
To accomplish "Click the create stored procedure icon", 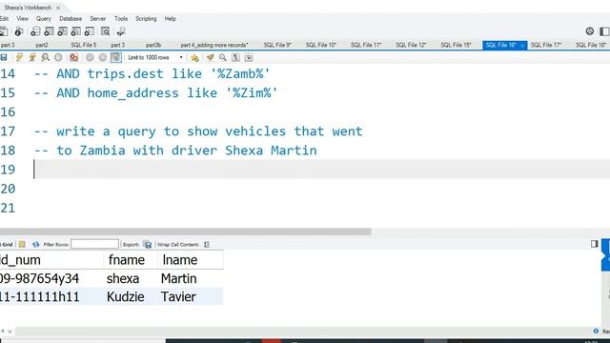I will (x=76, y=31).
